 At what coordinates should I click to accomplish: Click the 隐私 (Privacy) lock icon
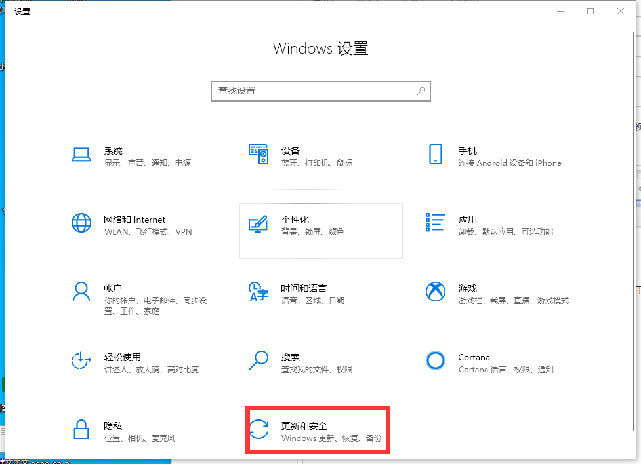point(81,430)
